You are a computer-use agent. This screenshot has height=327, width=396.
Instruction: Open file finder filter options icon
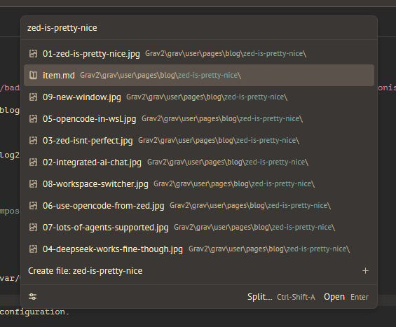32,296
